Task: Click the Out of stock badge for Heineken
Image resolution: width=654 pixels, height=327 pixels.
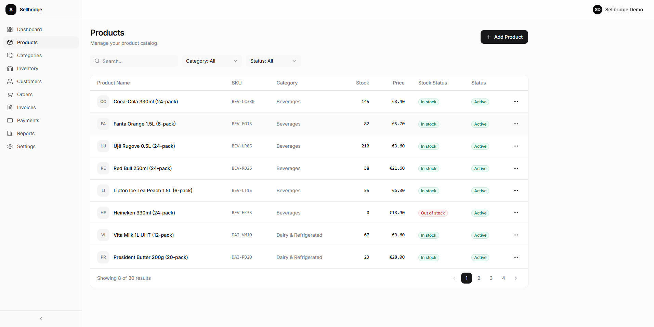Action: (x=433, y=213)
